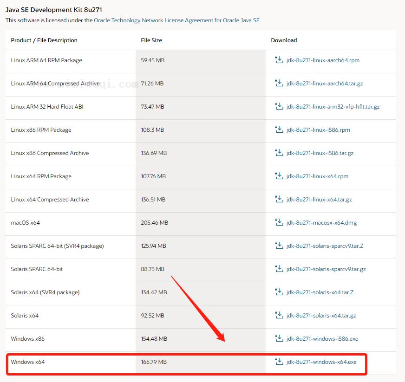
Task: Click 'Product / File Description' column header
Action: click(44, 40)
